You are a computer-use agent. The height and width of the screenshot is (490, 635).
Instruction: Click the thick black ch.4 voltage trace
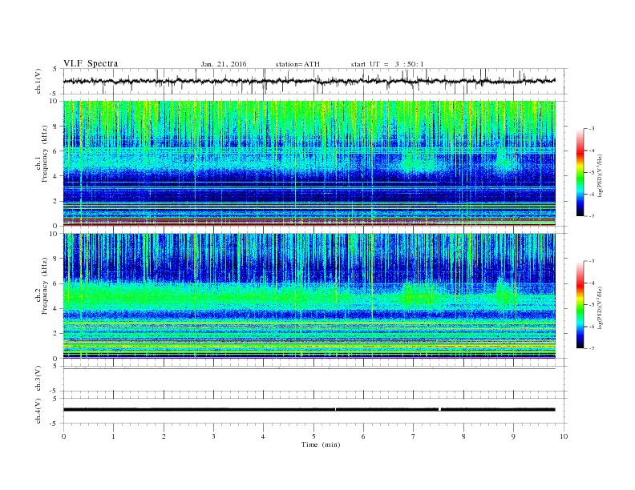pos(309,410)
